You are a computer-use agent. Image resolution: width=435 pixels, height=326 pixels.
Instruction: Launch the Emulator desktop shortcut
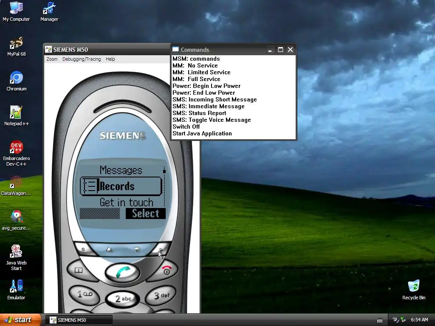click(16, 290)
